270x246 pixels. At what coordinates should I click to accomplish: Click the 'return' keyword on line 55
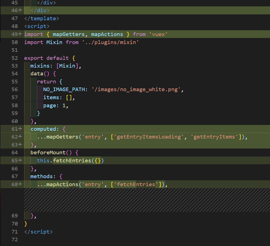[x=46, y=82]
